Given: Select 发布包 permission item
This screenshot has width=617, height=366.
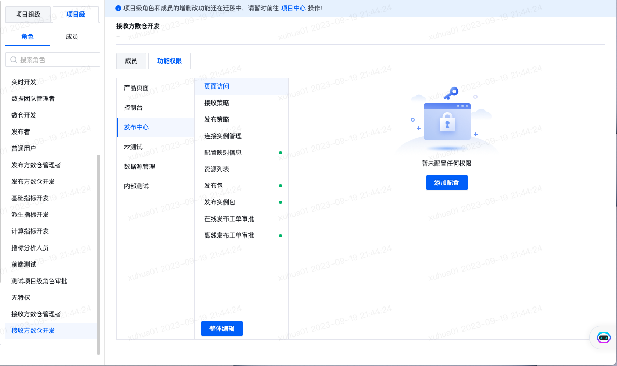Looking at the screenshot, I should 242,186.
